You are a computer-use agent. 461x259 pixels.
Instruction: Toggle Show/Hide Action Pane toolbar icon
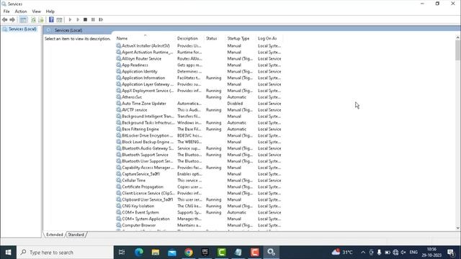59,19
